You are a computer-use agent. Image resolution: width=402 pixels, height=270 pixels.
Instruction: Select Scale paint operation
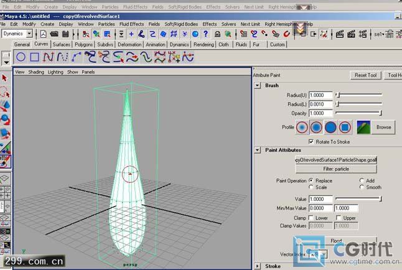coord(311,187)
